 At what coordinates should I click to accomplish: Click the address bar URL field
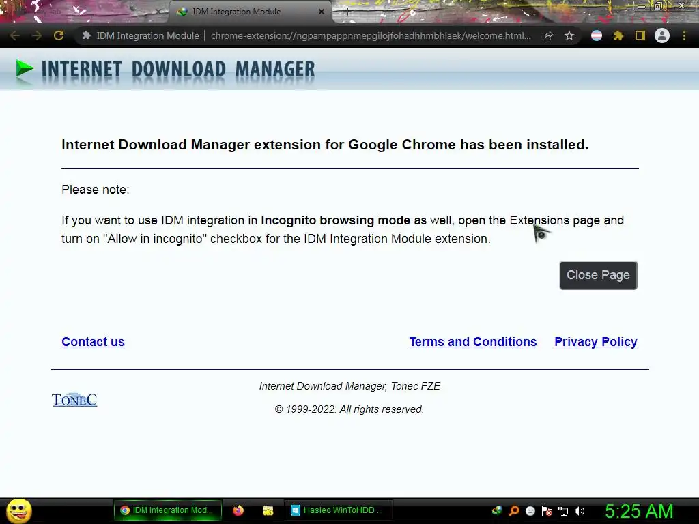371,35
